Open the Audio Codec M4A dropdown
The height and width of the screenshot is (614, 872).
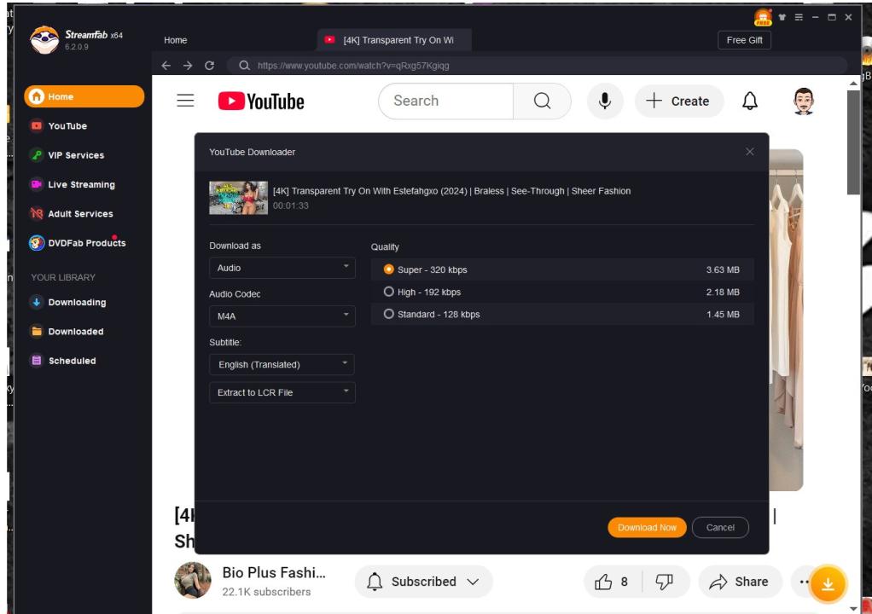coord(282,316)
